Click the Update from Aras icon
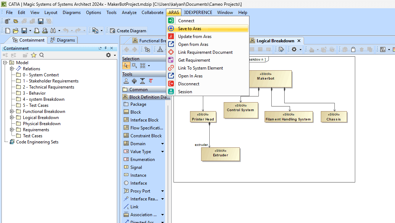The width and height of the screenshot is (395, 223). (171, 36)
